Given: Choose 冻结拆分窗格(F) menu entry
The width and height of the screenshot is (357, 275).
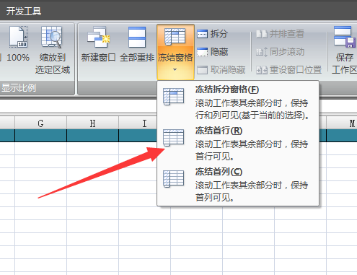Looking at the screenshot, I should [227, 90].
